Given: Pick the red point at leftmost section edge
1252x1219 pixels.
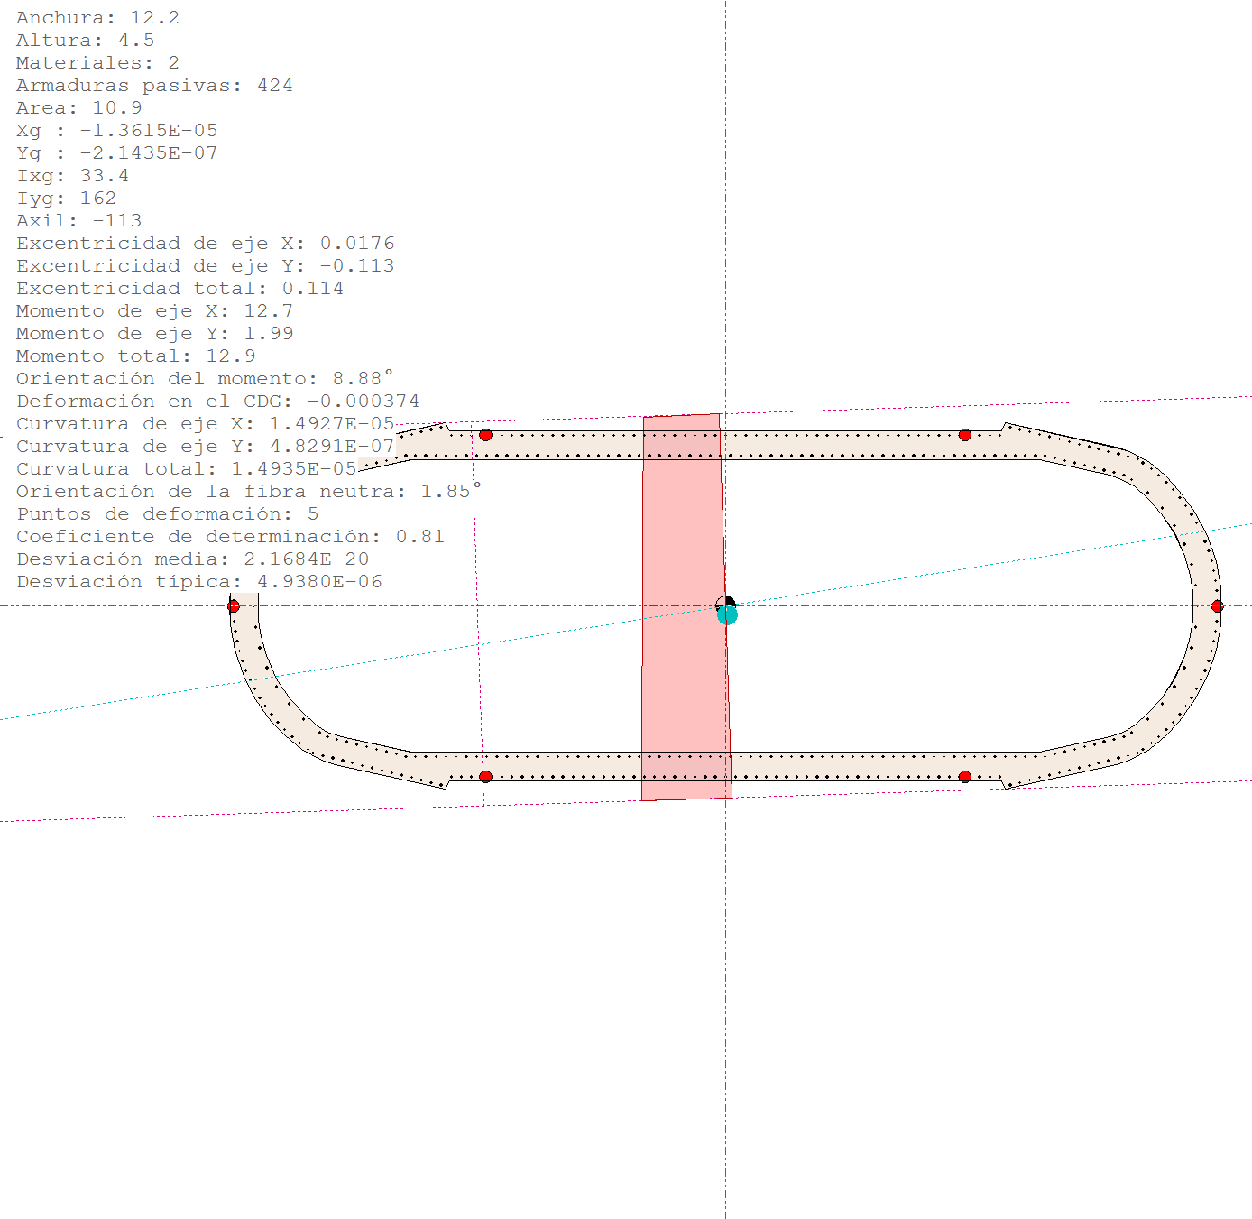Looking at the screenshot, I should (234, 606).
